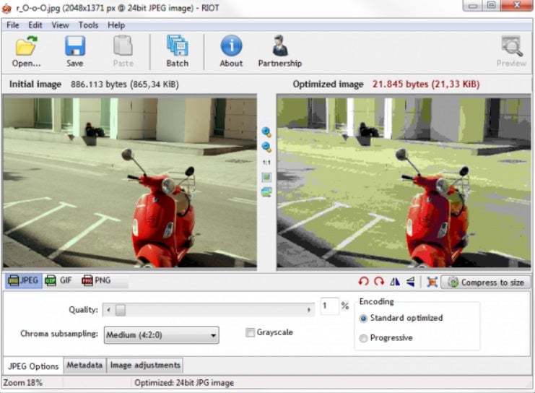Expand Chroma subsampling dropdown
The image size is (535, 393).
(162, 335)
